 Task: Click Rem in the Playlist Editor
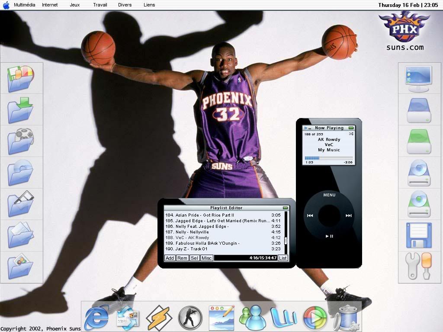pyautogui.click(x=182, y=258)
